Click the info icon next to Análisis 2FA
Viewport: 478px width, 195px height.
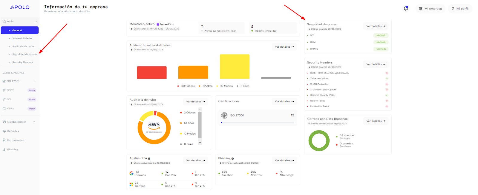(149, 159)
